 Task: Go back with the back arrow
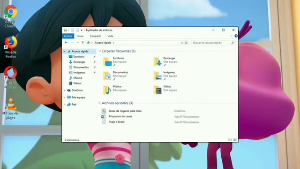[66, 43]
